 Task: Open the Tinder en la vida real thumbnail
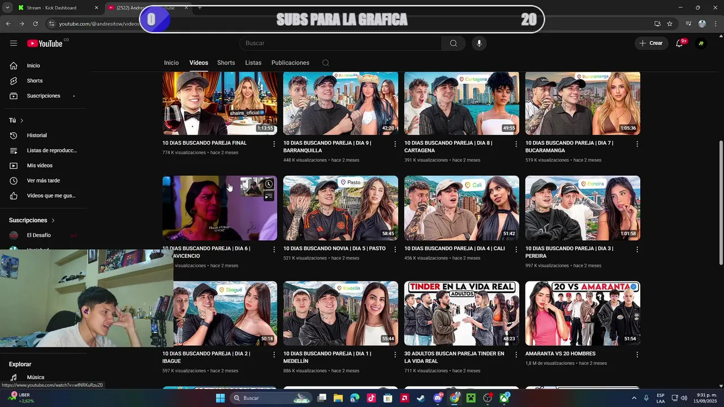[462, 313]
